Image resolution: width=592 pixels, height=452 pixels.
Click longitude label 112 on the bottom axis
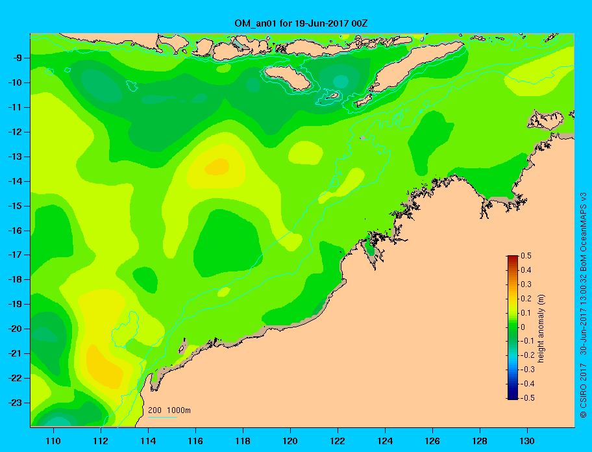(101, 441)
